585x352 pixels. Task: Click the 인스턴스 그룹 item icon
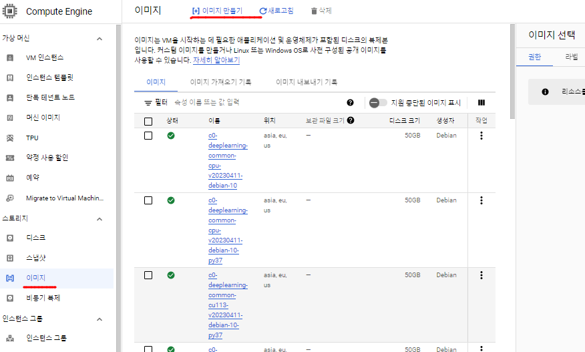coord(10,338)
